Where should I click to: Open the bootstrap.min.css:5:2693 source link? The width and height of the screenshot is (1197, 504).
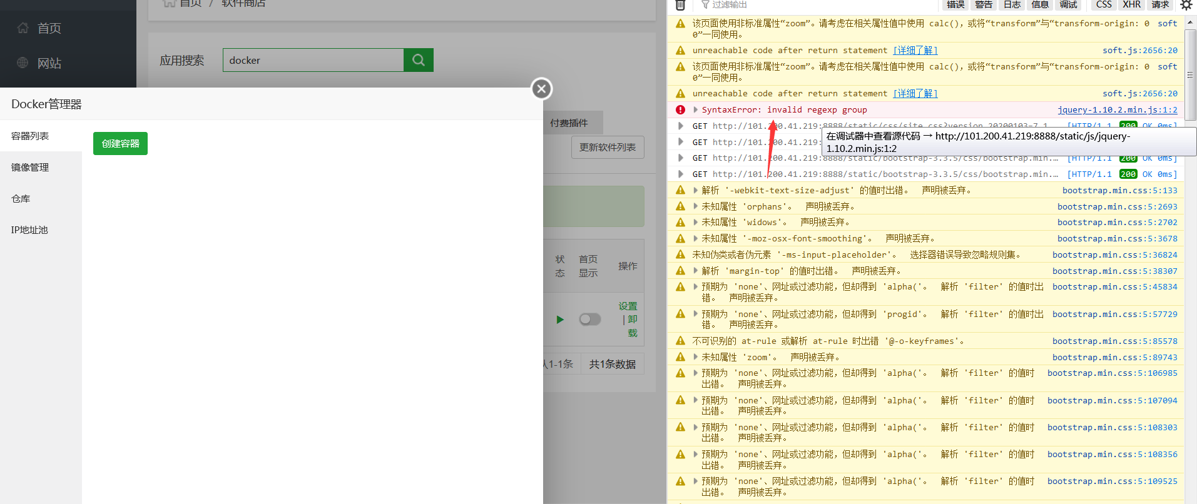(x=1117, y=206)
